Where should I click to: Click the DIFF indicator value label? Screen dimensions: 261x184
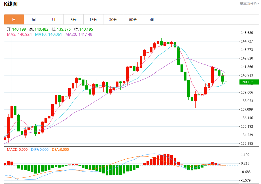40,150
